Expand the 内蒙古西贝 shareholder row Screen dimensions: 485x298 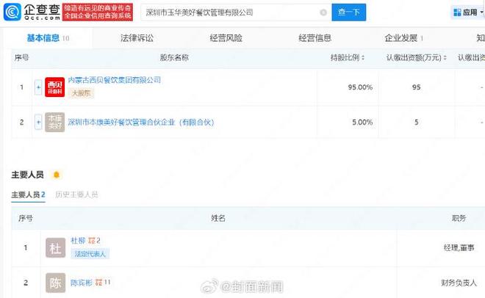(x=38, y=87)
